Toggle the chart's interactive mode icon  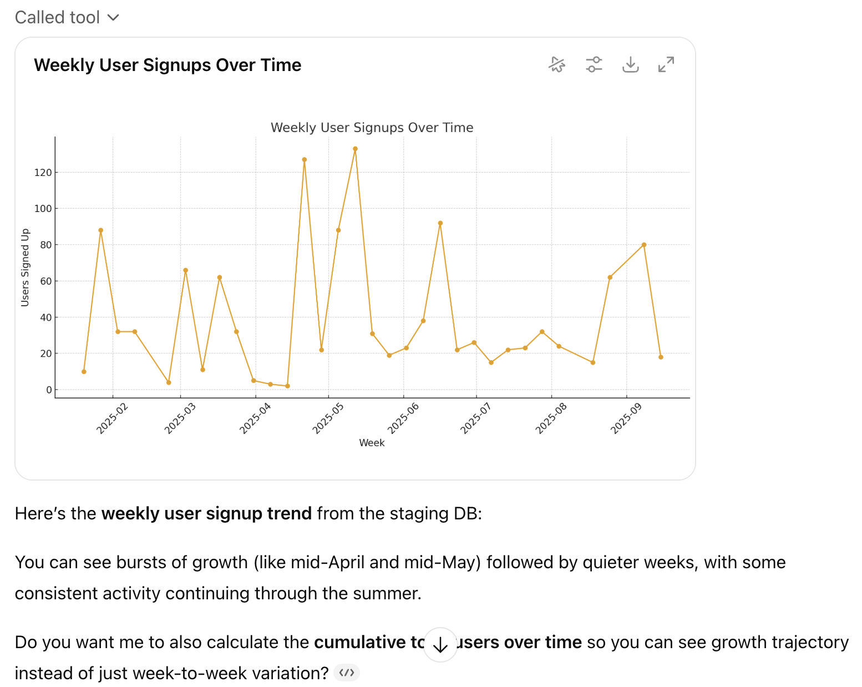[557, 65]
